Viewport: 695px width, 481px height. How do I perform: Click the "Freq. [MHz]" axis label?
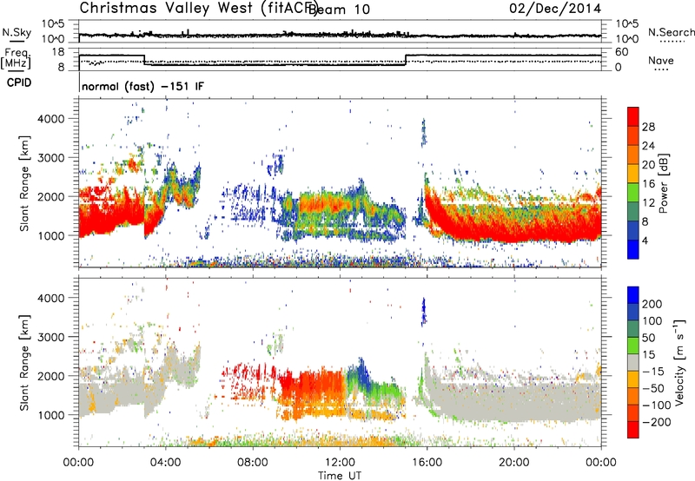(x=17, y=58)
